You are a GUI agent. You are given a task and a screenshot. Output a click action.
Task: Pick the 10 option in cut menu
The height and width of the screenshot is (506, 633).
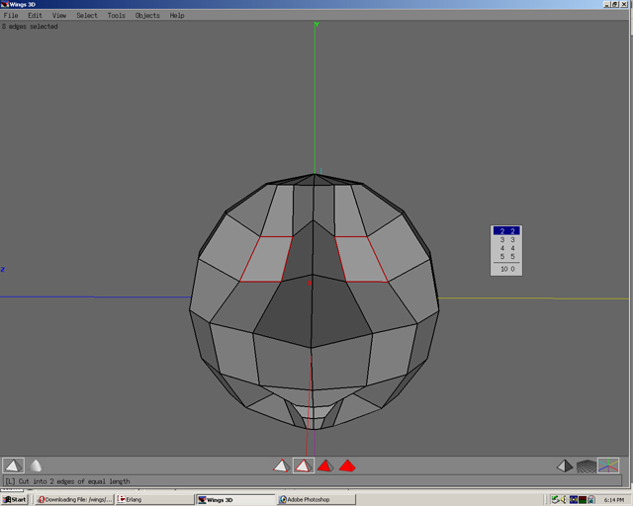click(x=505, y=269)
